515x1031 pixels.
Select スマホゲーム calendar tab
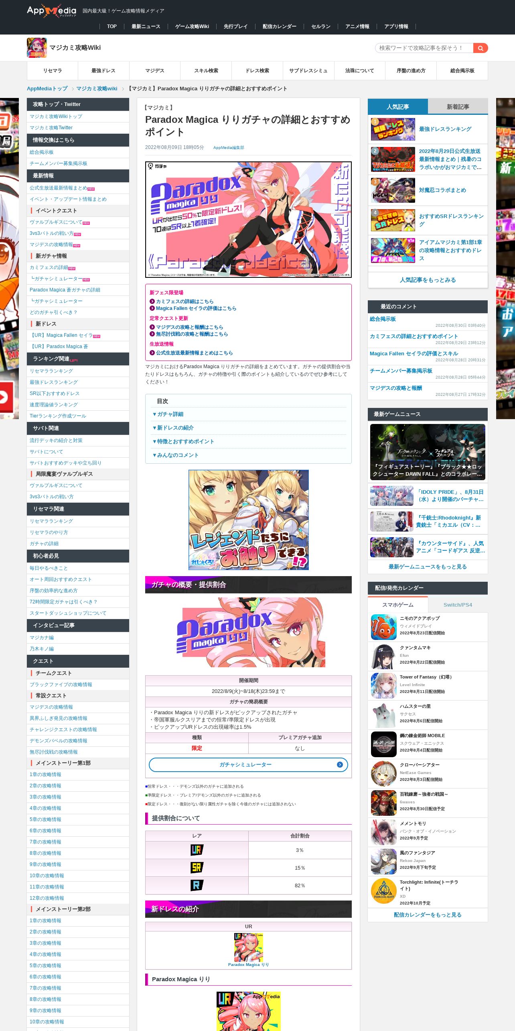[x=398, y=605]
